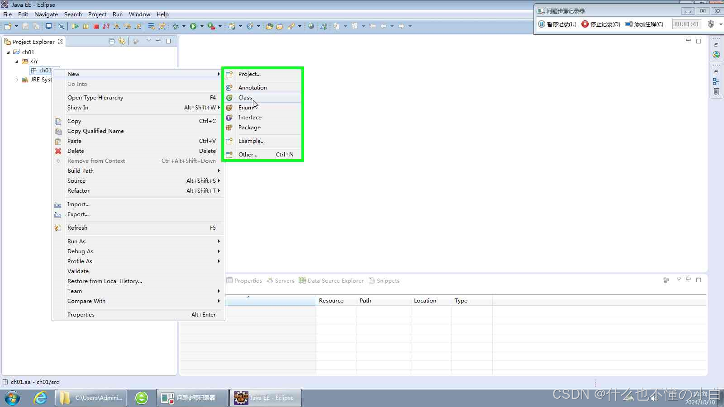Viewport: 724px width, 407px height.
Task: Open the Debug button dropdown arrow
Action: coord(184,26)
